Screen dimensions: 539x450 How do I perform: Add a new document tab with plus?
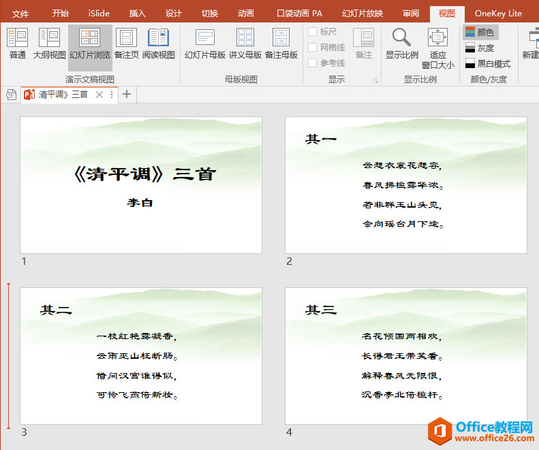click(127, 94)
